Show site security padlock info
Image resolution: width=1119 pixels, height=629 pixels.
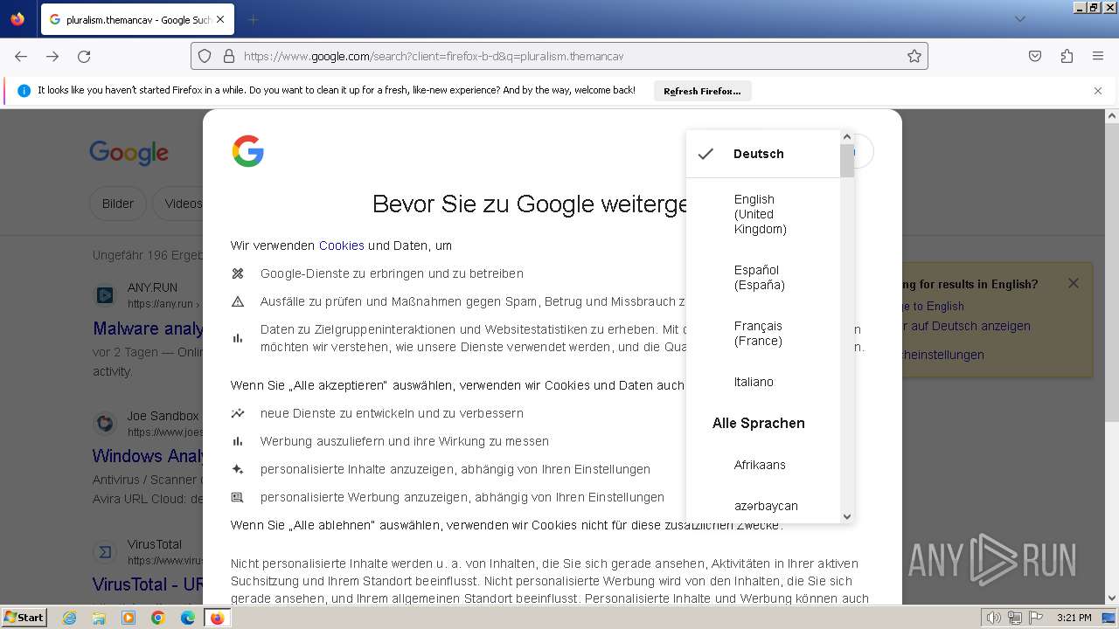point(229,56)
